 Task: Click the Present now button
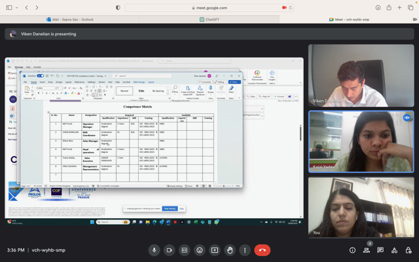(x=215, y=250)
